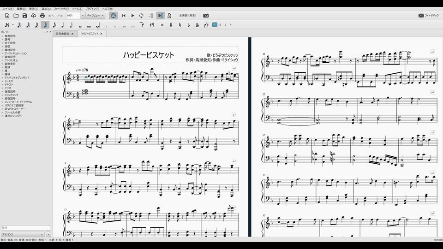This screenshot has height=249, width=443.
Task: Open the プラグイン menu
Action: pyautogui.click(x=92, y=9)
